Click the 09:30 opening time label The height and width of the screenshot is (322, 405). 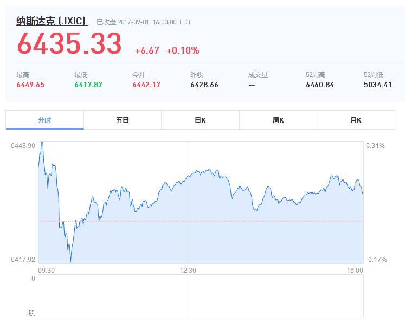point(46,270)
